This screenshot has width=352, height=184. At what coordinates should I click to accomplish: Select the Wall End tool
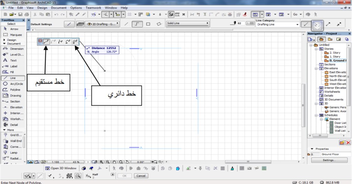(12, 141)
